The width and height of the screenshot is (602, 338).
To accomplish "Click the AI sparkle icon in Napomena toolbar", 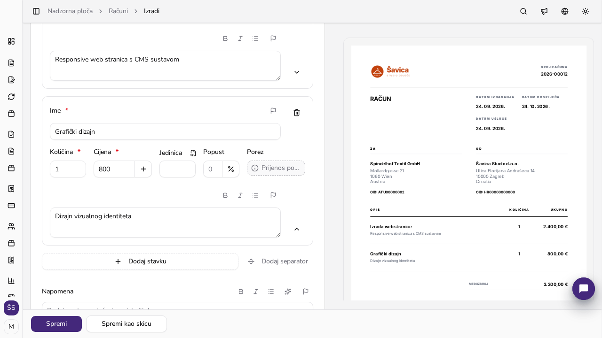I will pyautogui.click(x=288, y=292).
